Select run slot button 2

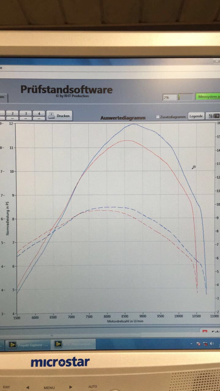pos(13,113)
